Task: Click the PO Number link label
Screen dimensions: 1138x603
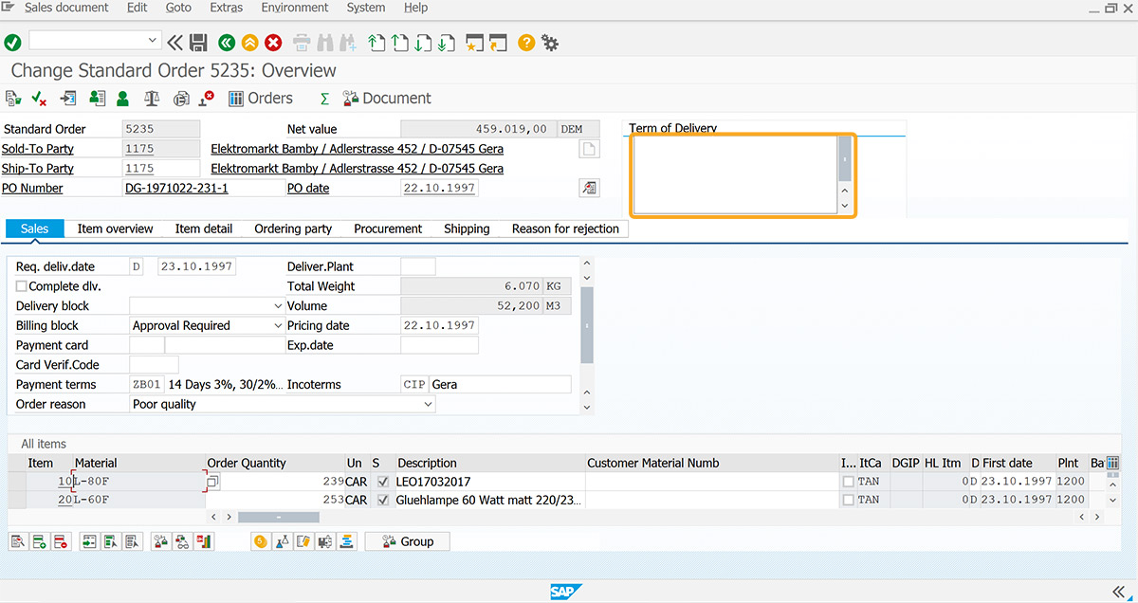Action: coord(32,188)
